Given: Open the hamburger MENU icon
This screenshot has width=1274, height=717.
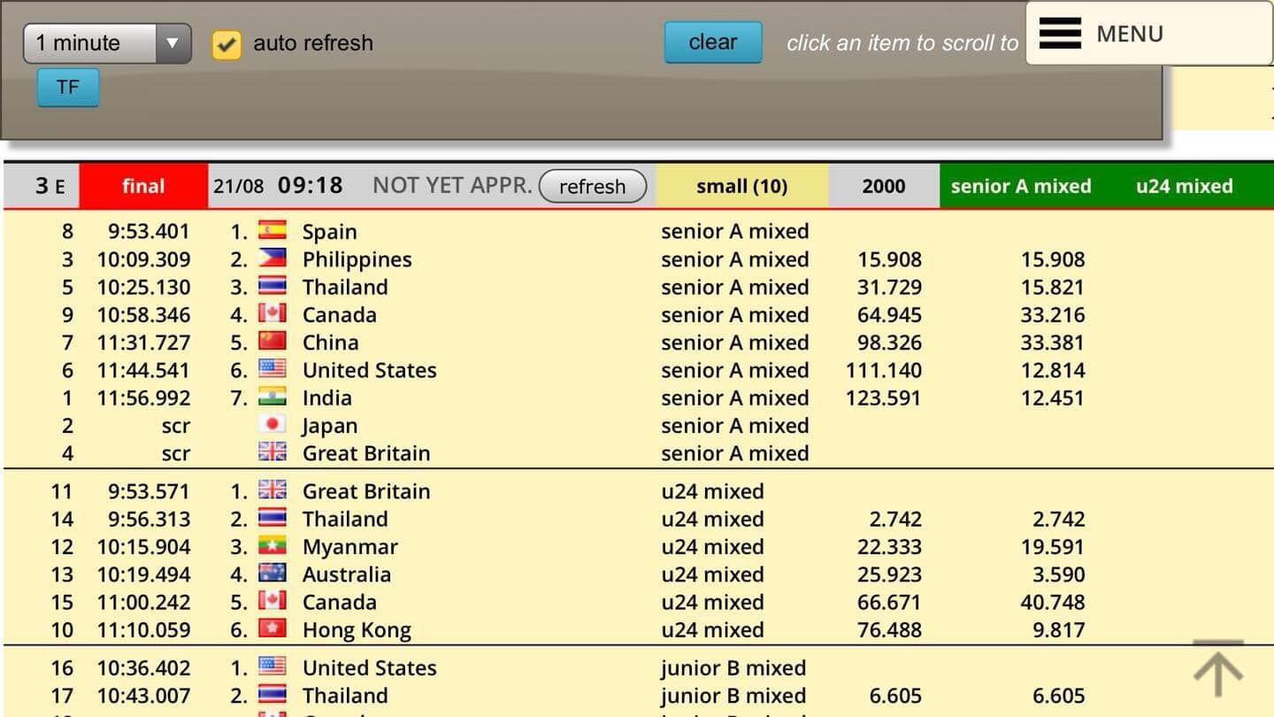Looking at the screenshot, I should tap(1060, 34).
